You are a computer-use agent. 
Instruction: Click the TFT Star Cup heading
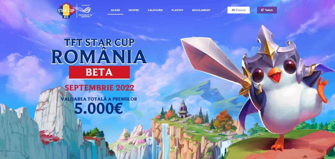99,43
